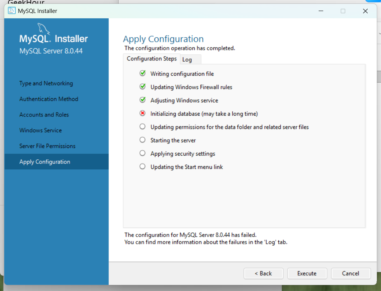Minimize the MySQL Installer window
Viewport: 381px width, 291px height.
coord(321,11)
